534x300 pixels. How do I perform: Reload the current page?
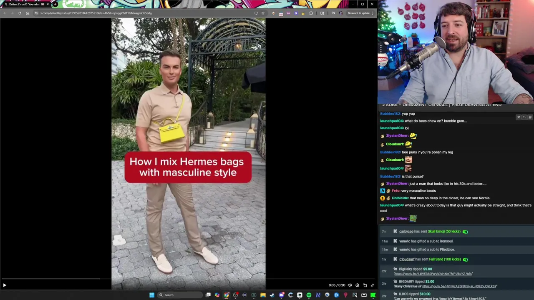coord(20,13)
